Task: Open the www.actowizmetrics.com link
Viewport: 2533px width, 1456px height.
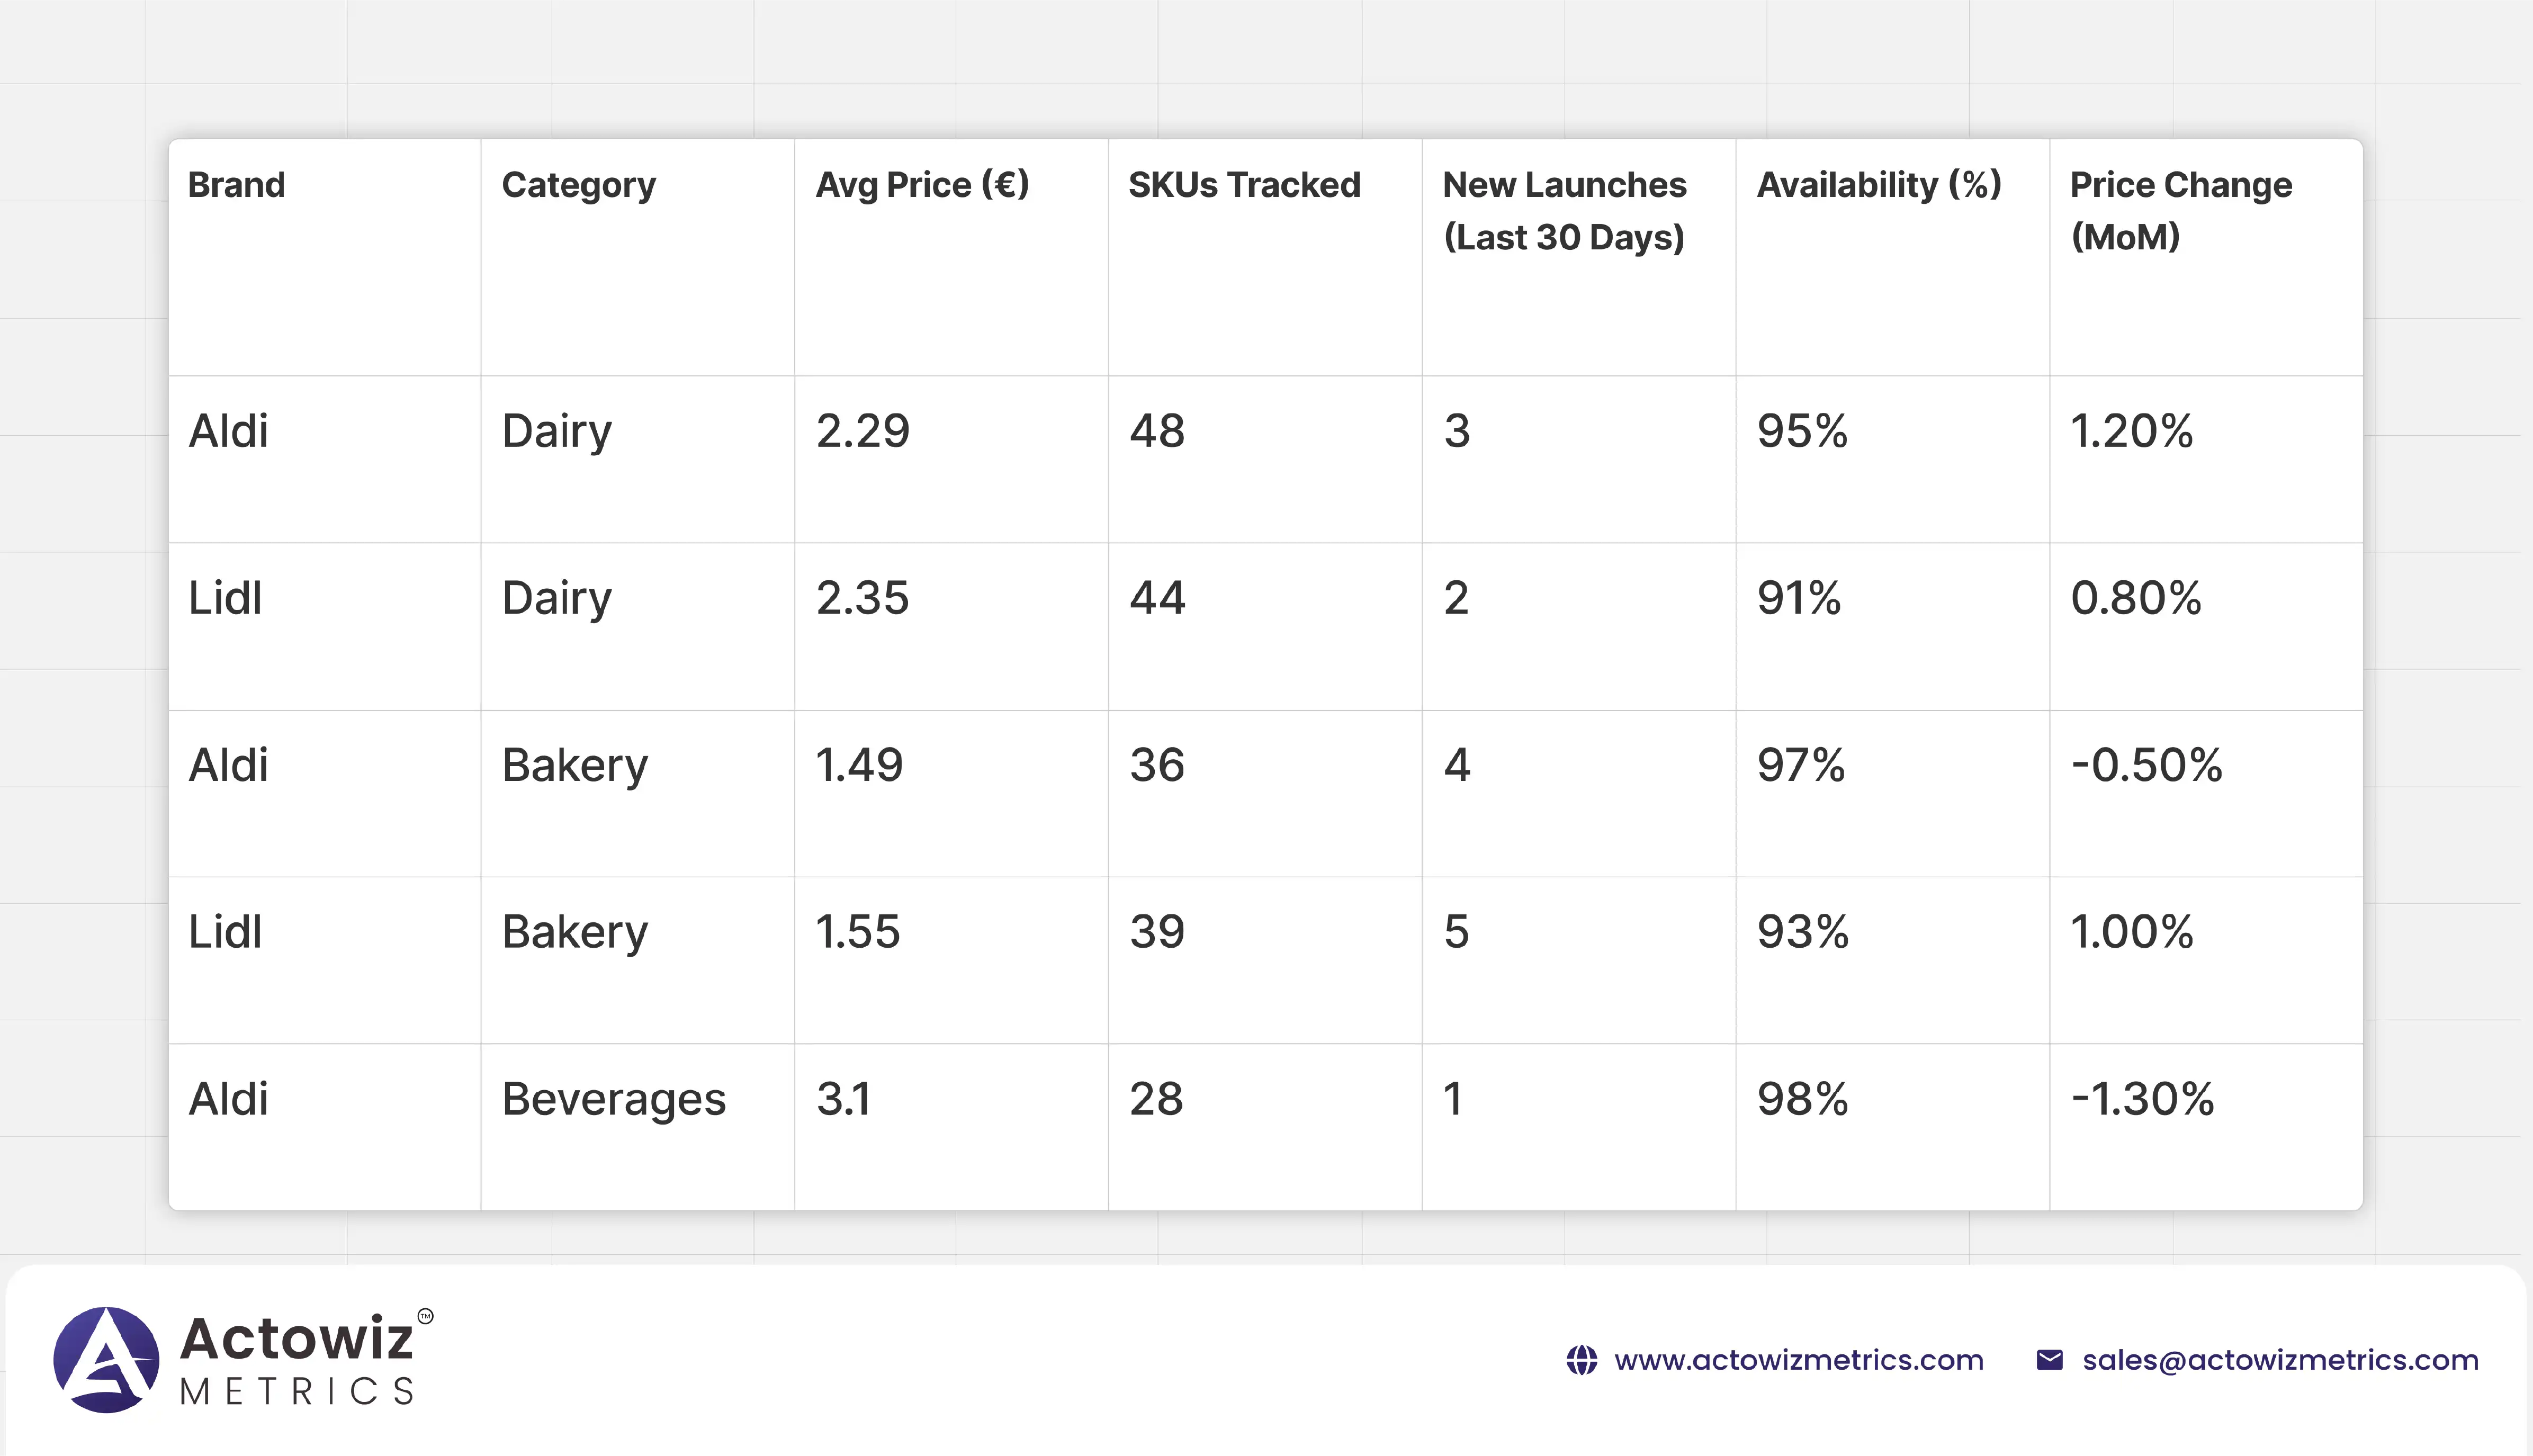Action: coord(1798,1360)
